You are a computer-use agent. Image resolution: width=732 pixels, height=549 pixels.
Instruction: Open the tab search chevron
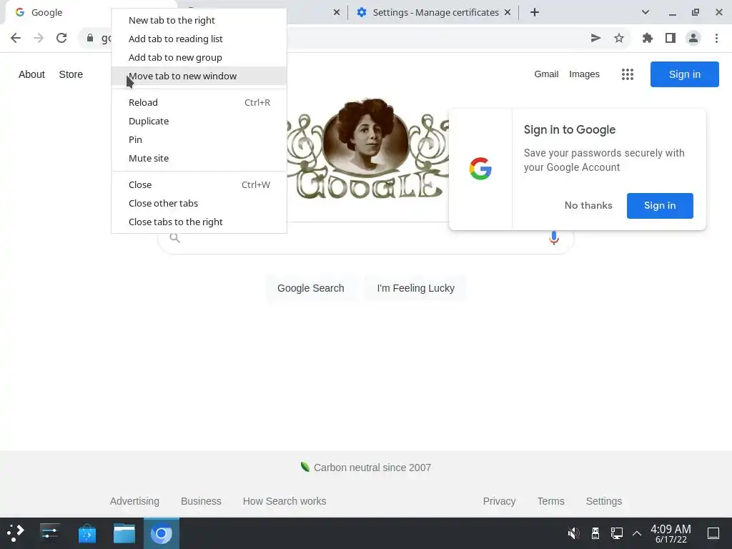646,13
